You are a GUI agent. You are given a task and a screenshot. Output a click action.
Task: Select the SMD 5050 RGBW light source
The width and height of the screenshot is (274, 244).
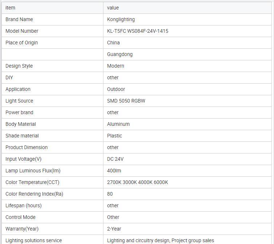[x=126, y=101]
